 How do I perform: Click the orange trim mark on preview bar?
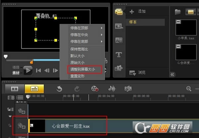click(32, 62)
